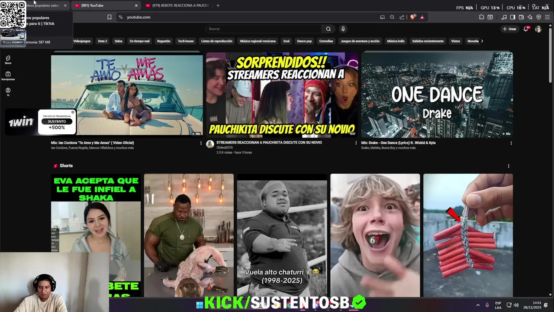The image size is (554, 312).
Task: Play the Vuela alto chaturri short
Action: pyautogui.click(x=282, y=235)
